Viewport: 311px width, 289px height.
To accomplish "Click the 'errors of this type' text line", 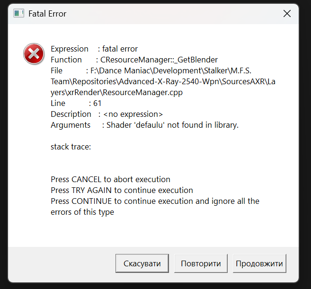I will coord(82,212).
